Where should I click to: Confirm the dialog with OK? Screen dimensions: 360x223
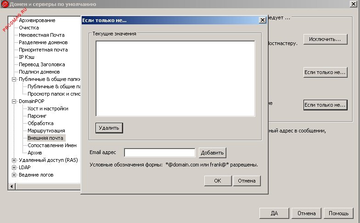click(x=217, y=181)
